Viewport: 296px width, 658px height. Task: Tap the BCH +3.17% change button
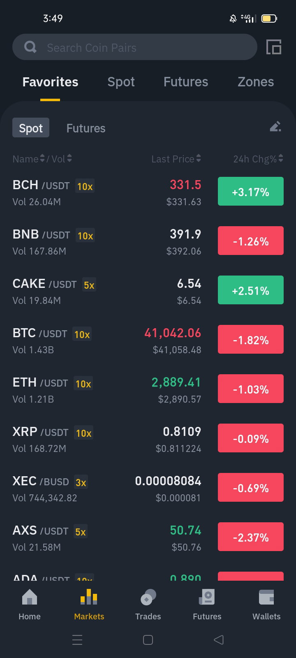pyautogui.click(x=251, y=191)
